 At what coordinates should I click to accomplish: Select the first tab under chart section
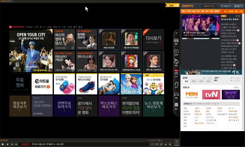[x=187, y=81]
